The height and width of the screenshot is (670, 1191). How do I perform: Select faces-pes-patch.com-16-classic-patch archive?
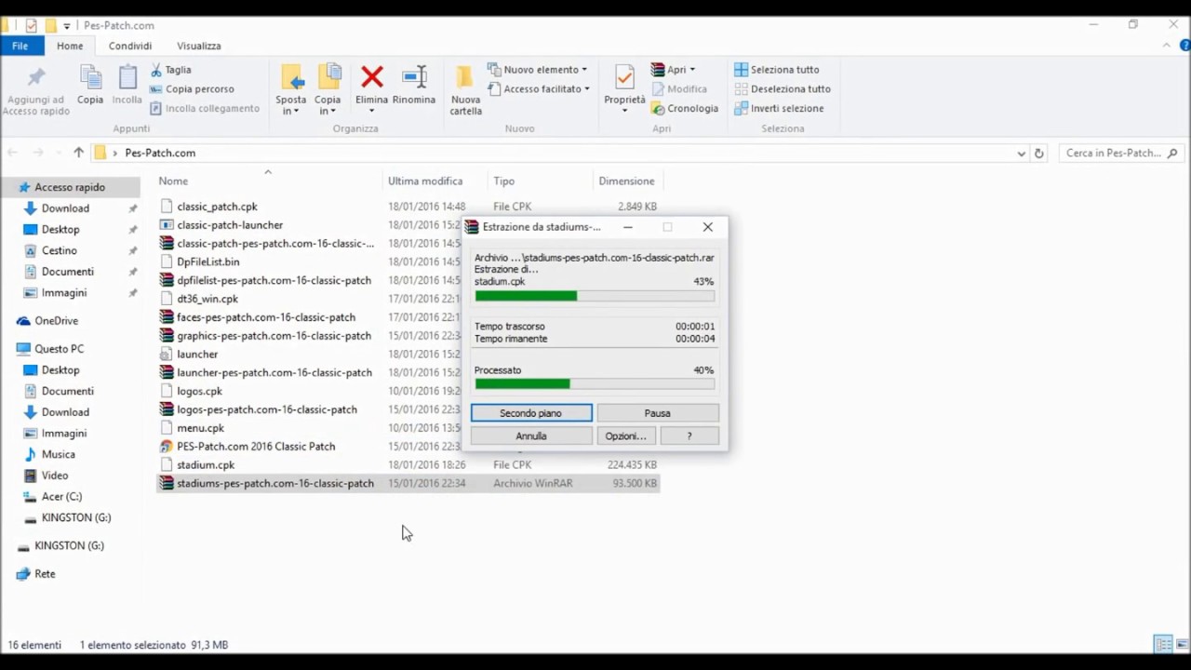266,317
